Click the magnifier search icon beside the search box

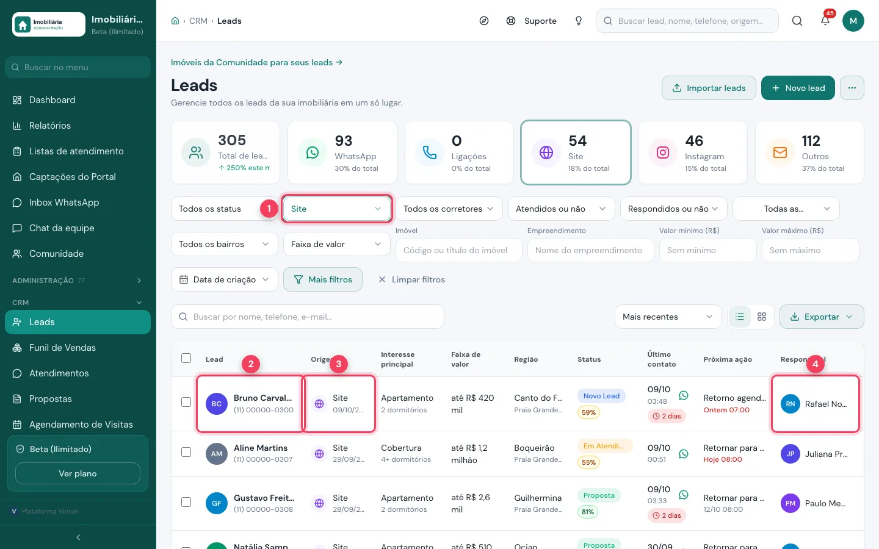797,21
